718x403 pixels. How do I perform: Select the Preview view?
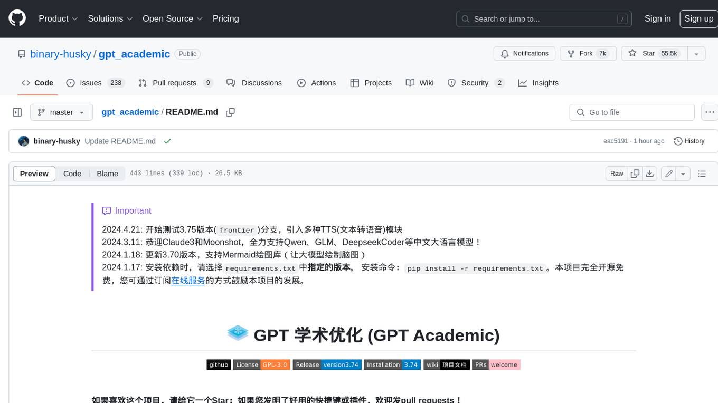34,174
